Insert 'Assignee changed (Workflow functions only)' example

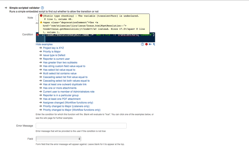pyautogui.click(x=68, y=102)
